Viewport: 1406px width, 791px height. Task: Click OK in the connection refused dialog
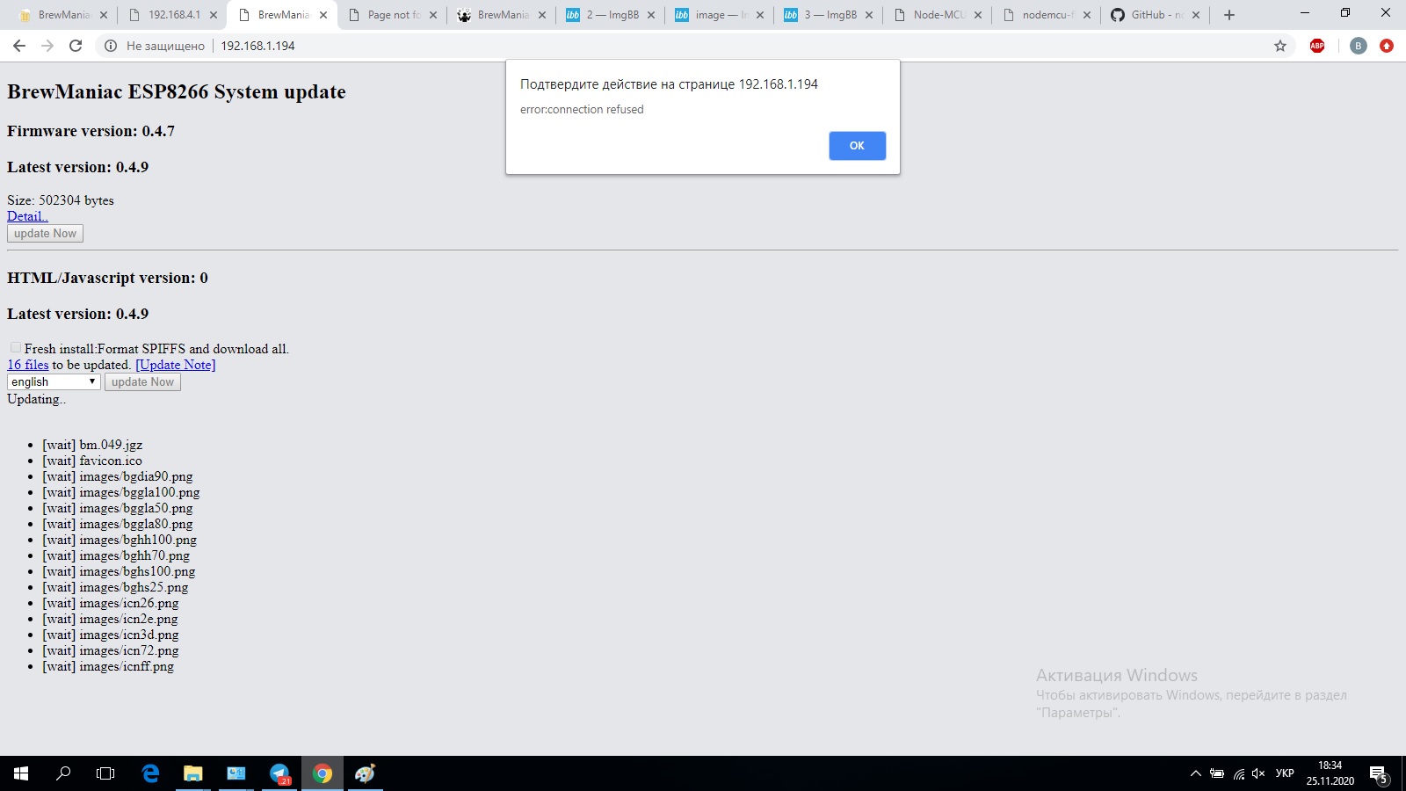857,146
